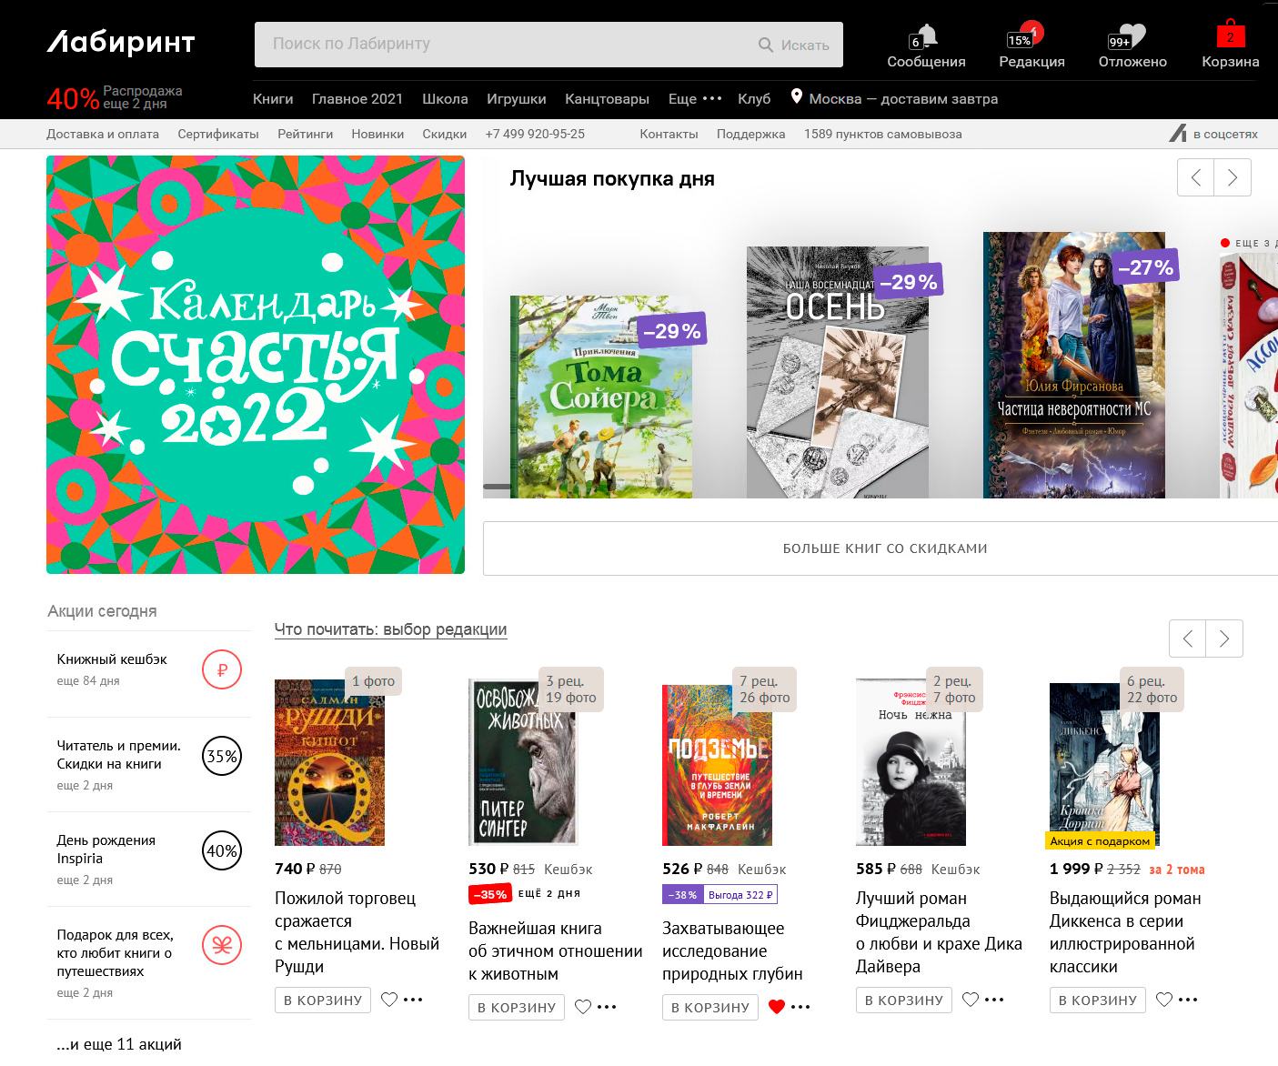This screenshot has height=1066, width=1278.
Task: Click the ruble icon for Книжный кешбэк
Action: 222,670
